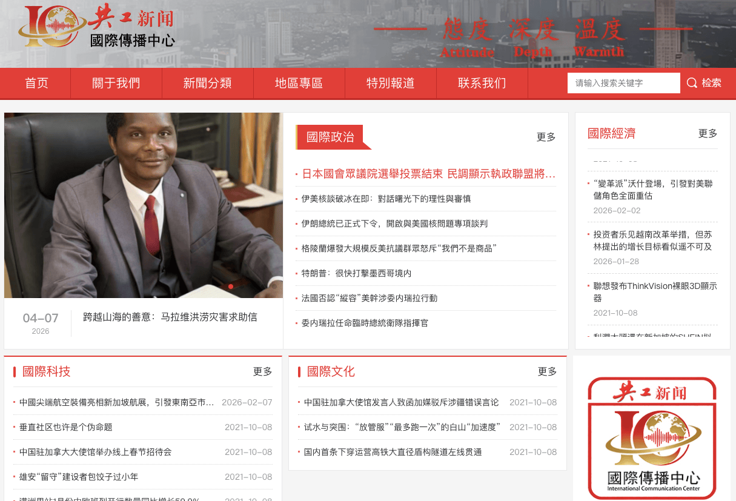The height and width of the screenshot is (501, 736).
Task: Open article 特朗普：很快打擊墨西哥境內
Action: pos(356,273)
